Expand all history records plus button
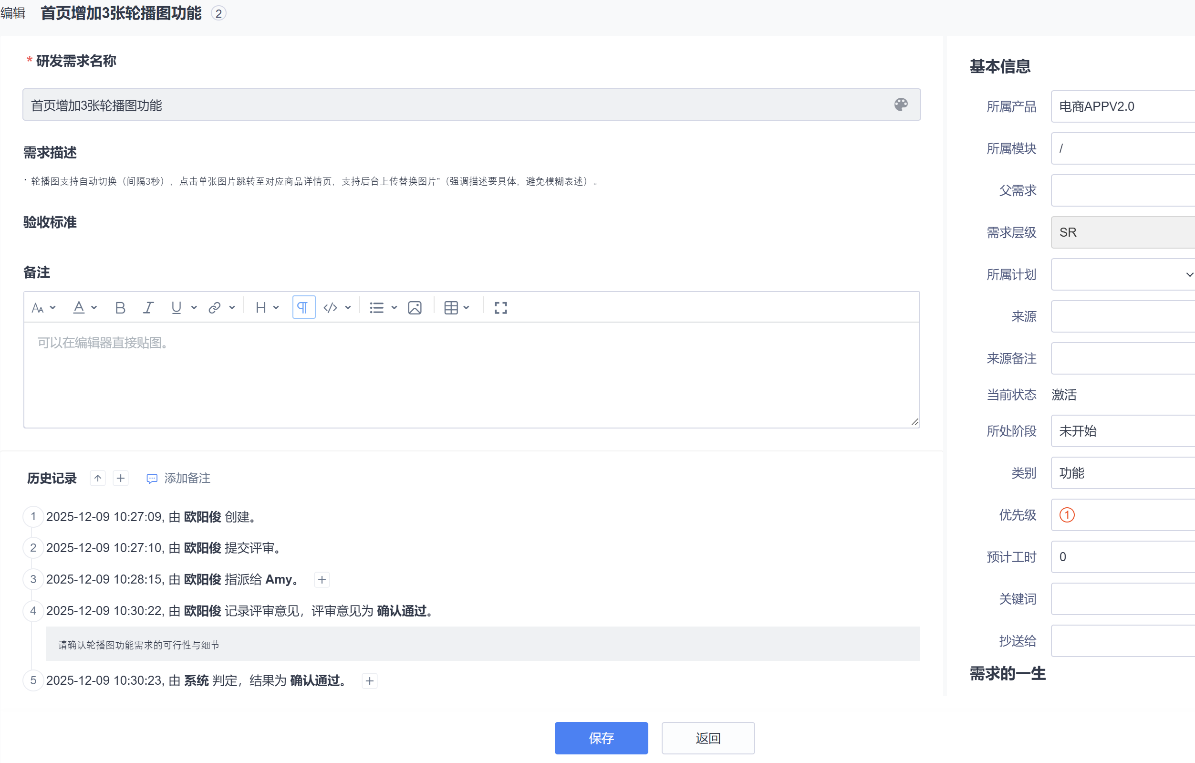 121,478
